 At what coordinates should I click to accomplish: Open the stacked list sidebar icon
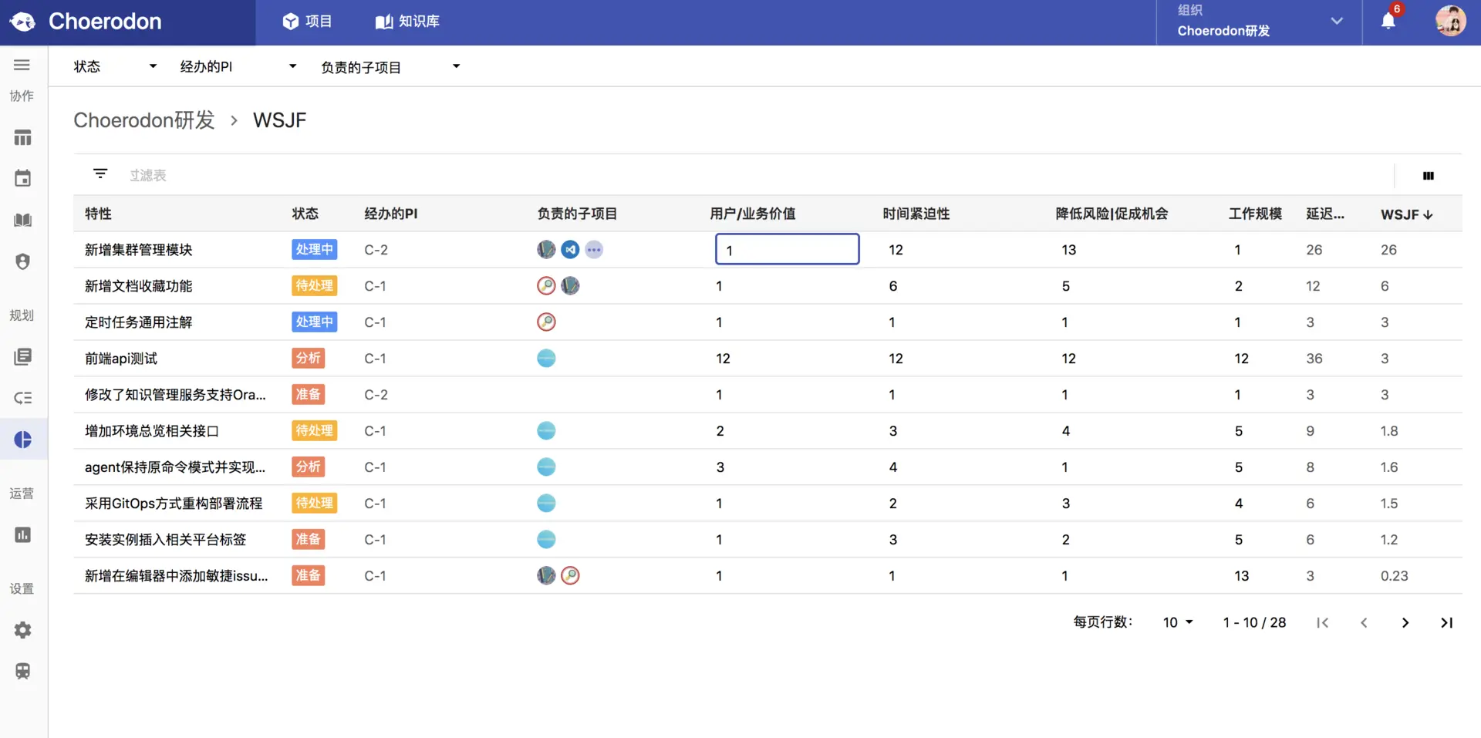[23, 357]
